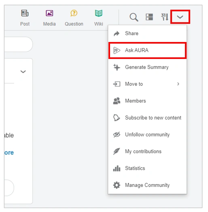Viewport: 208px width, 212px height.
Task: Click the blue 'ore' link in the left panel
Action: 9,153
